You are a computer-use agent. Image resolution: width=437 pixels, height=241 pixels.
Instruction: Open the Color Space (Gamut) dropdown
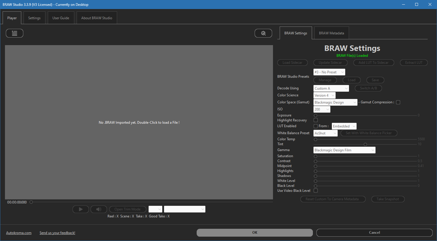pyautogui.click(x=335, y=102)
